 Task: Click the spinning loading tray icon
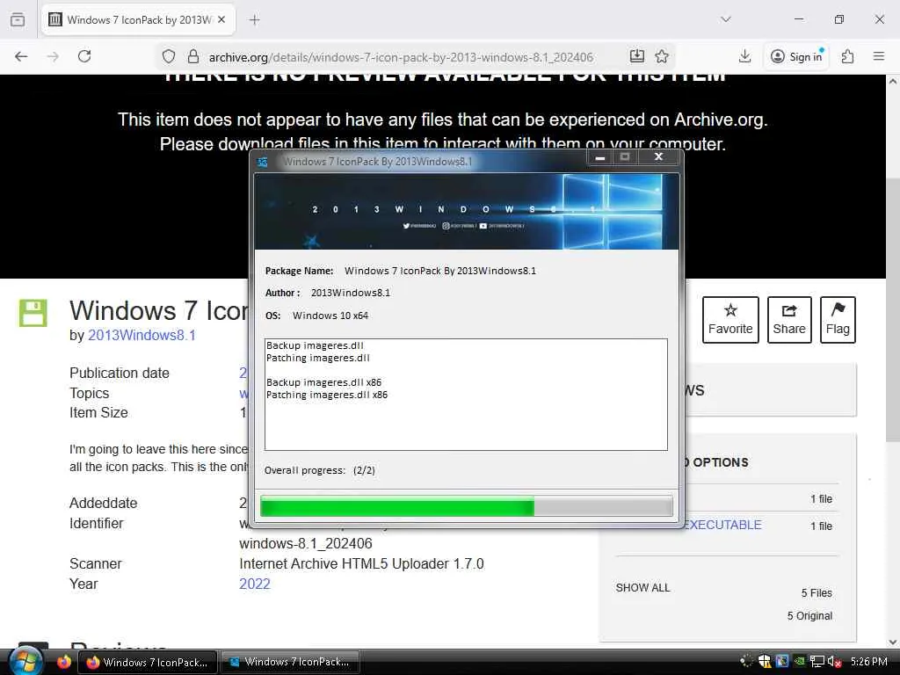click(x=746, y=662)
